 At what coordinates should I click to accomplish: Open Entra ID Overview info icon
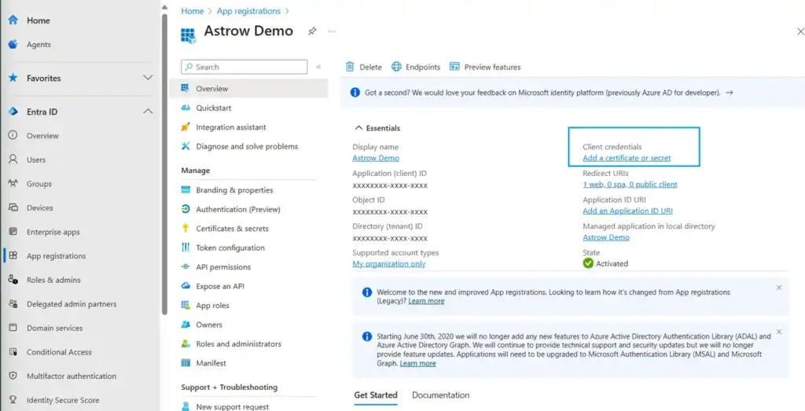pyautogui.click(x=13, y=135)
